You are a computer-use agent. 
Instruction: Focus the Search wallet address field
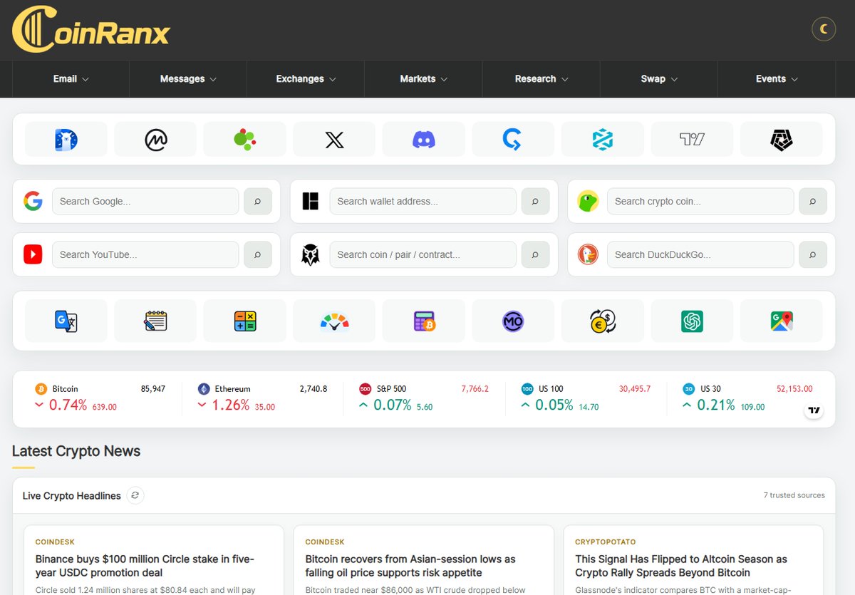423,201
